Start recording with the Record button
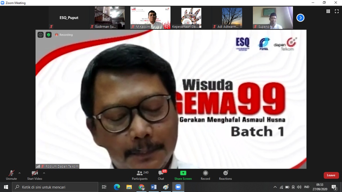This screenshot has height=192, width=342. pyautogui.click(x=205, y=175)
